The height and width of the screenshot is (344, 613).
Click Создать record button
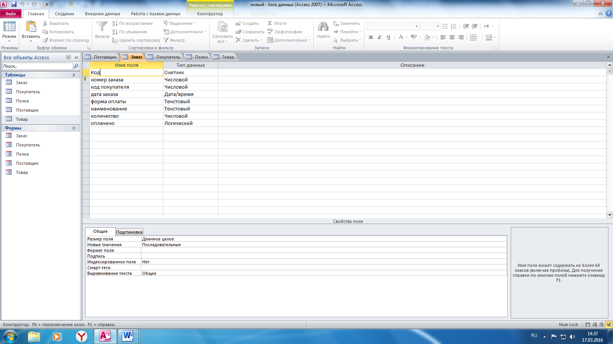247,23
